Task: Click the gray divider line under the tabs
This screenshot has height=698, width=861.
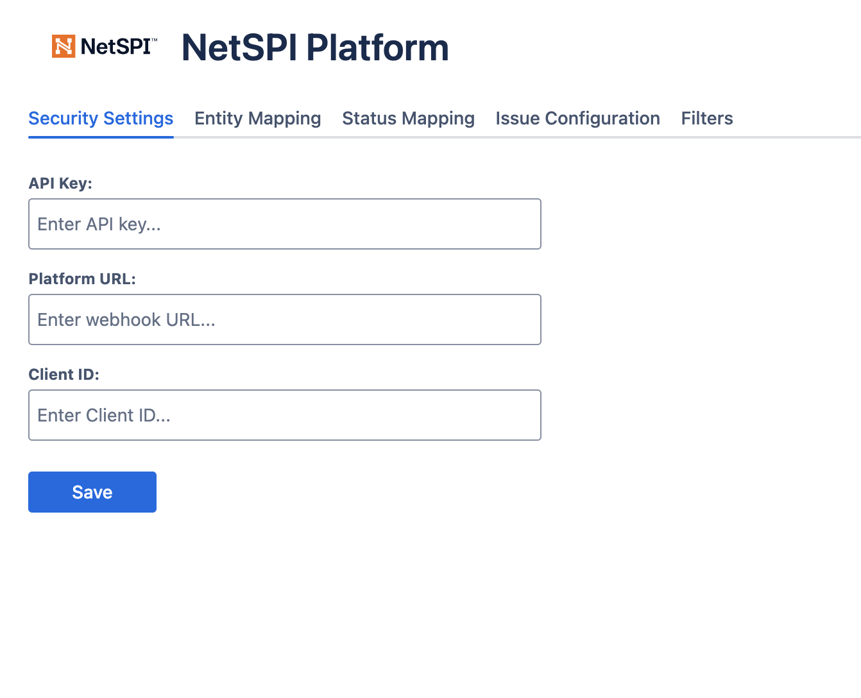Action: coord(513,137)
